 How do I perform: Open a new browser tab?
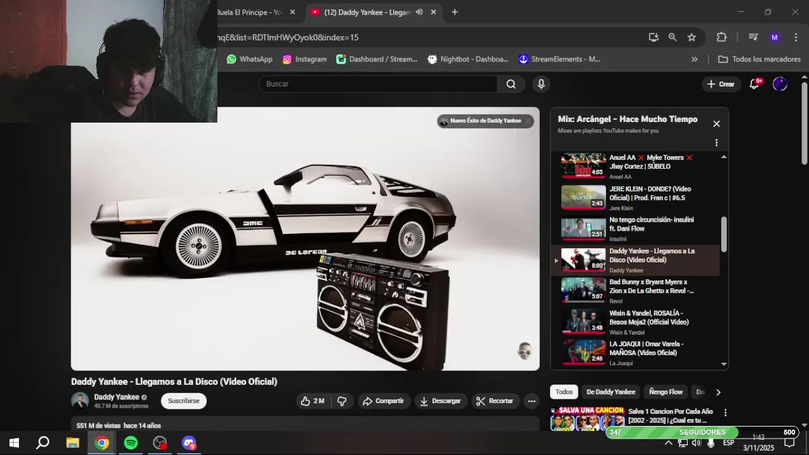coord(454,12)
